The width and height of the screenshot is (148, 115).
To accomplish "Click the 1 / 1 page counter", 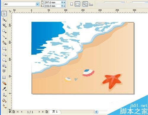I will click(x=30, y=112).
